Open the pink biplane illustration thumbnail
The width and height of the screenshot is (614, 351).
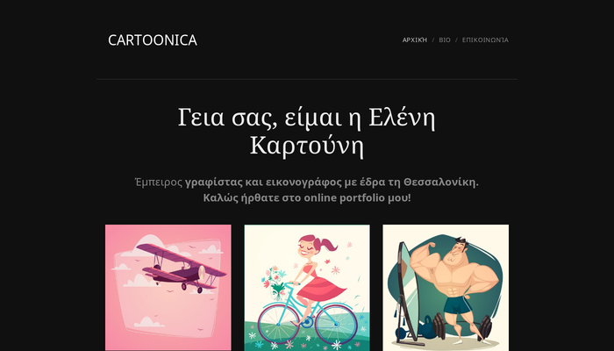[168, 288]
